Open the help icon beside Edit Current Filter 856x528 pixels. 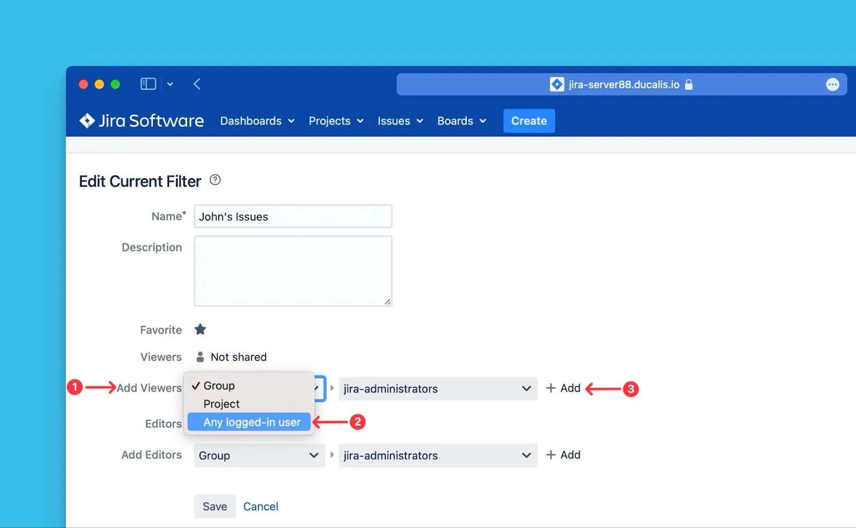pyautogui.click(x=215, y=180)
